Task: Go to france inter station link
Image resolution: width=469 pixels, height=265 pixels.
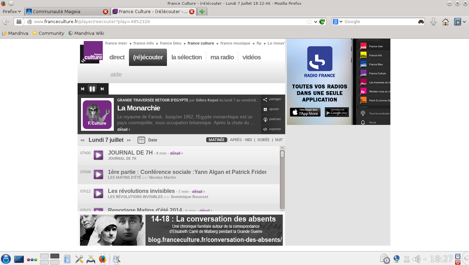Action: tap(116, 43)
